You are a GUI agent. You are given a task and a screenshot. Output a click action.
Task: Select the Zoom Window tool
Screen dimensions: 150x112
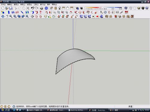tap(15, 16)
